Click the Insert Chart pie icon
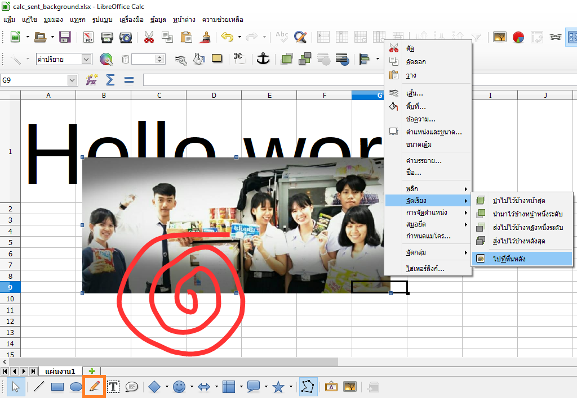 [518, 37]
